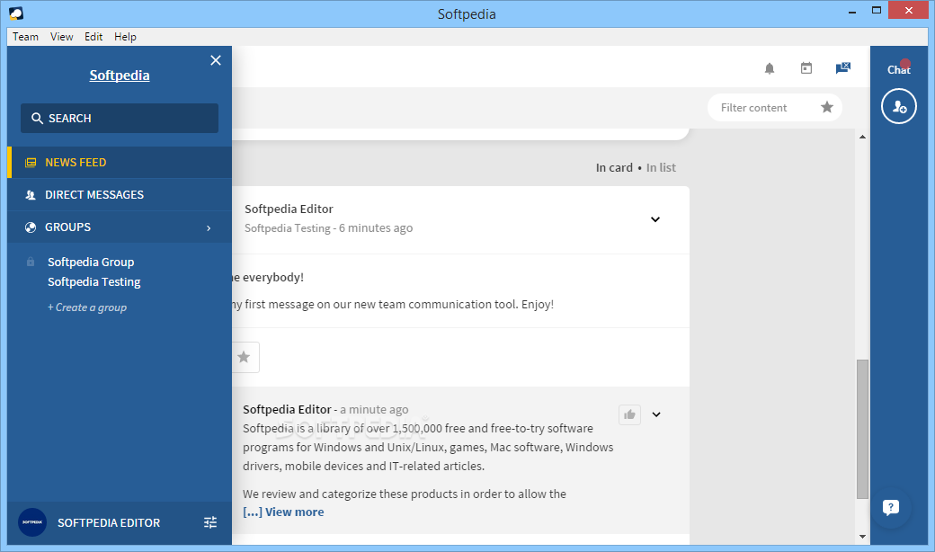Star the Softpedia Editor post
Viewport: 935px width, 552px height.
coord(244,357)
